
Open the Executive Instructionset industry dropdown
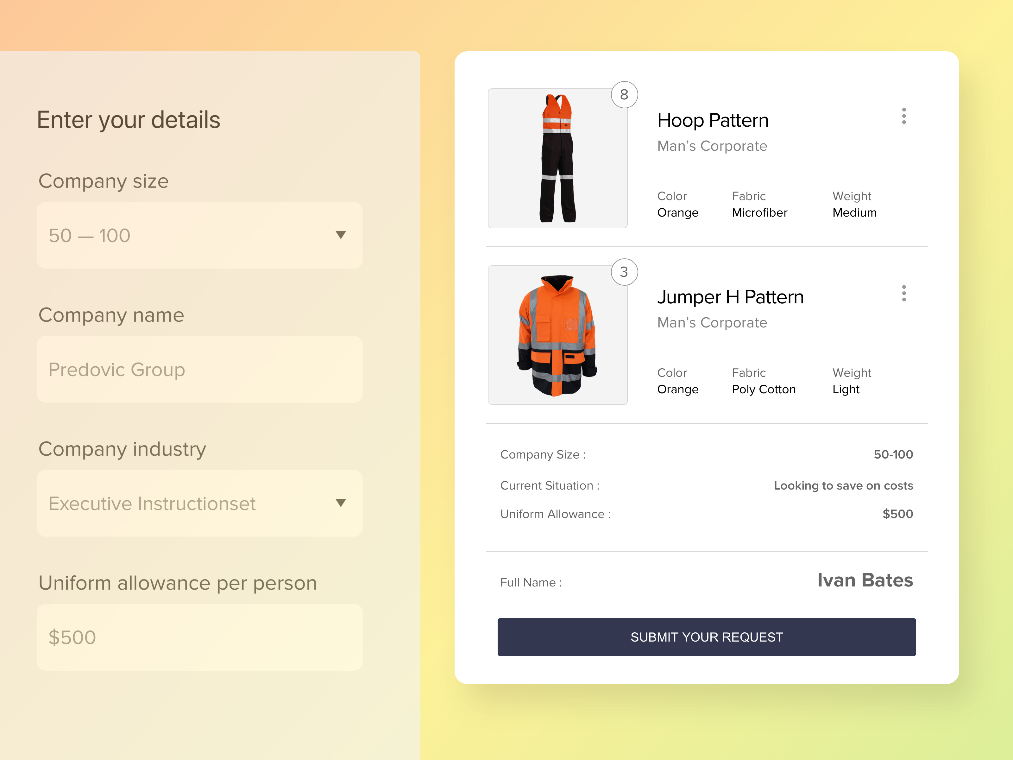(200, 503)
